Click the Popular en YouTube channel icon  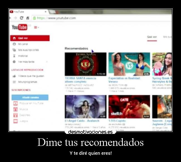pyautogui.click(x=16, y=103)
